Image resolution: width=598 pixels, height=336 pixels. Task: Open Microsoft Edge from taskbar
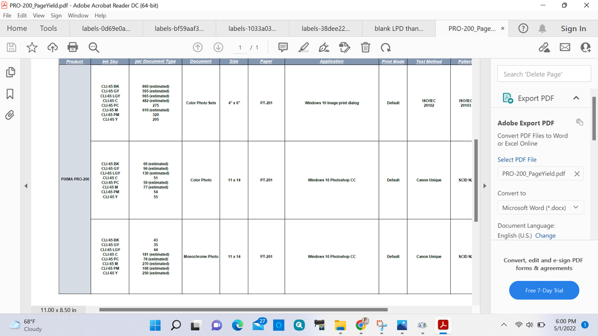click(238, 325)
